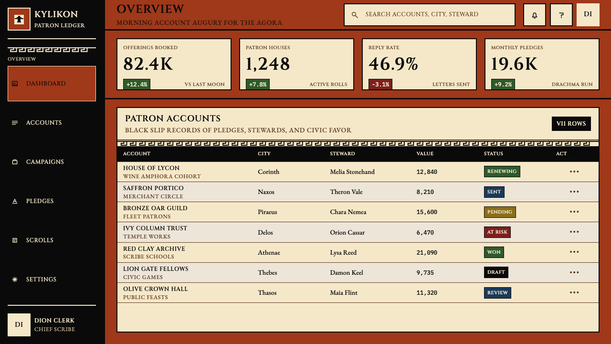
Task: Open notifications bell icon
Action: pyautogui.click(x=535, y=15)
